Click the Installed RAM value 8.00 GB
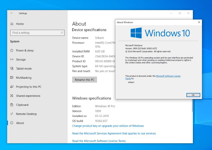The width and height of the screenshot is (212, 150). 100,52
